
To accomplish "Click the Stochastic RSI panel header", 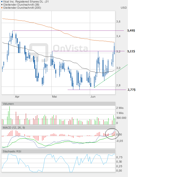I will (x=58, y=151).
